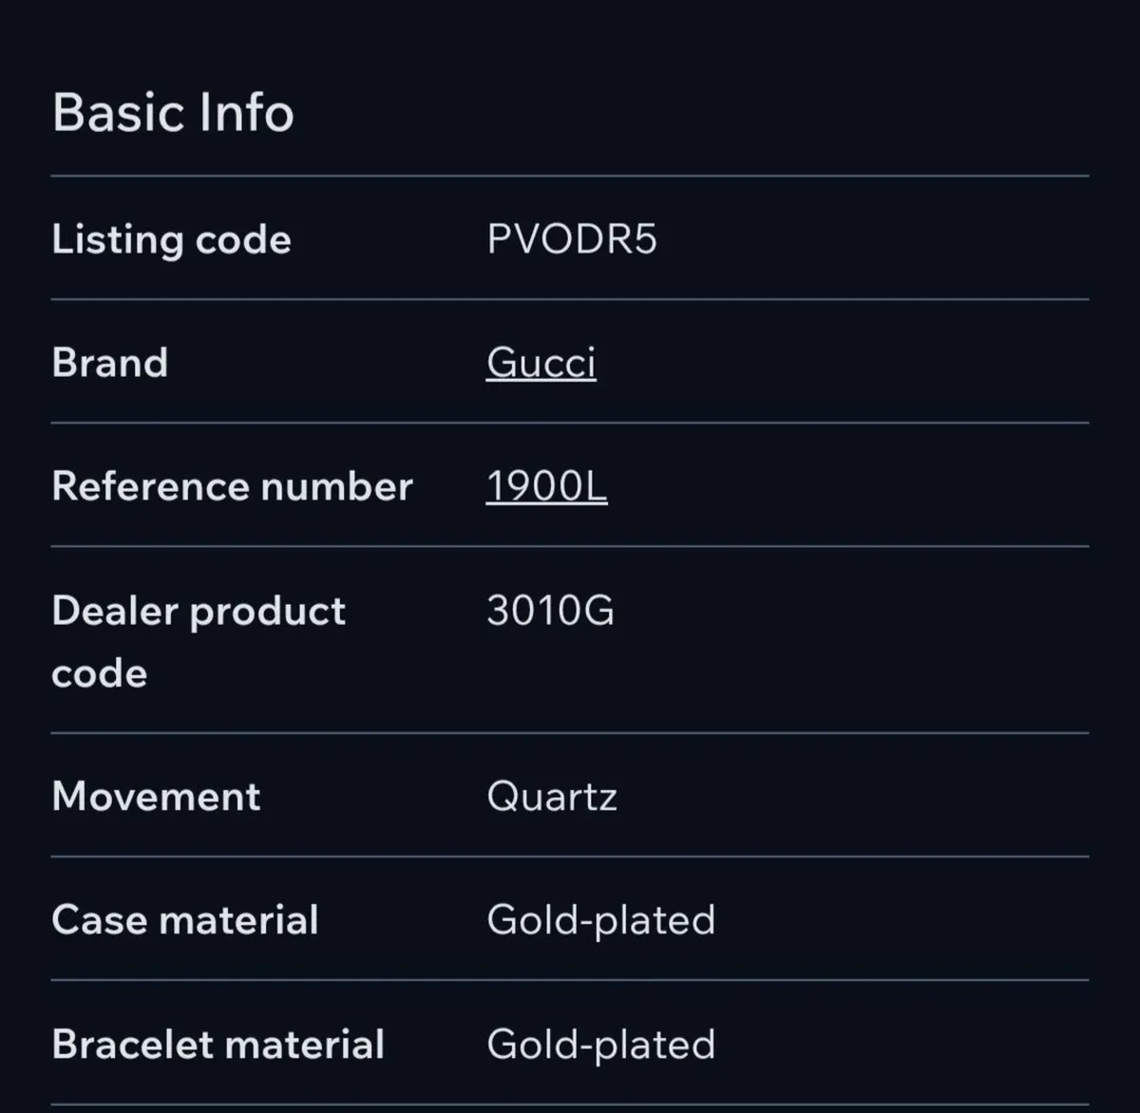This screenshot has height=1113, width=1140.
Task: Click the Movement label
Action: pyautogui.click(x=156, y=796)
